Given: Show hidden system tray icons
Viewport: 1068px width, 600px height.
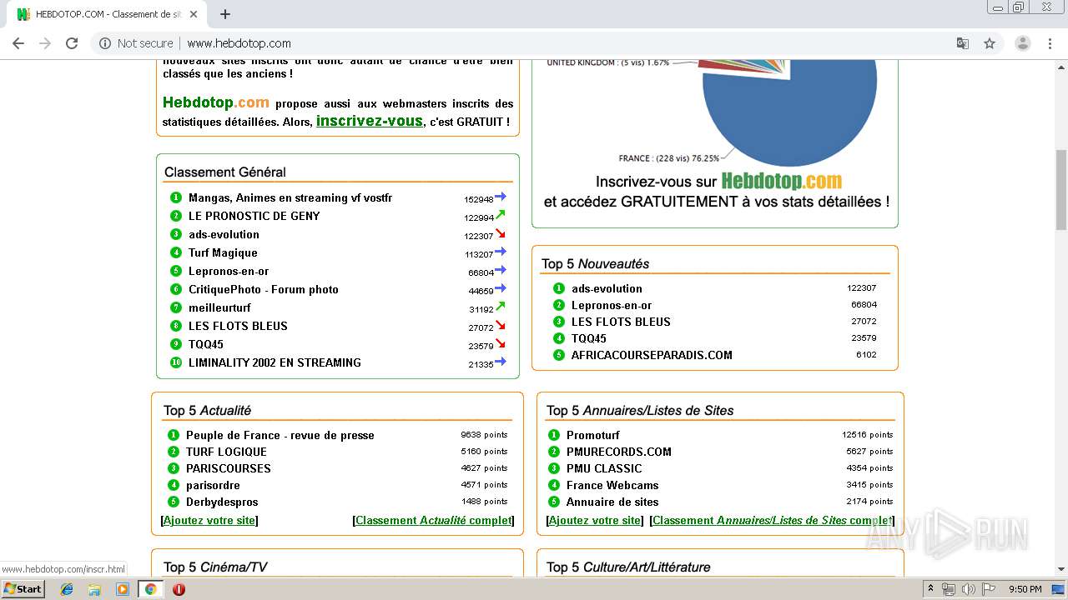Looking at the screenshot, I should pos(931,589).
